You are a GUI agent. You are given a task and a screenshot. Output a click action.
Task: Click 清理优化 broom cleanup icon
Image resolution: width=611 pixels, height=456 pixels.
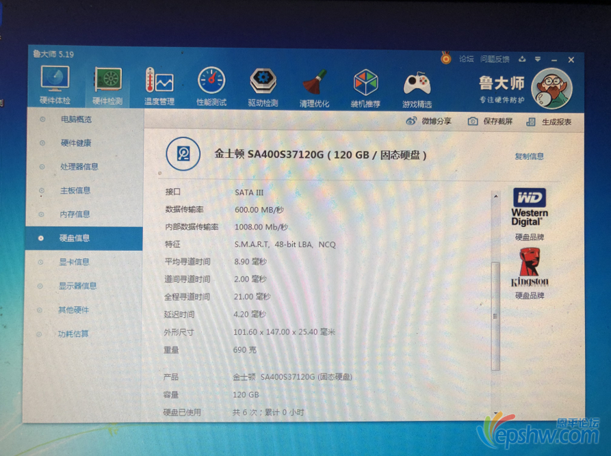click(x=314, y=88)
